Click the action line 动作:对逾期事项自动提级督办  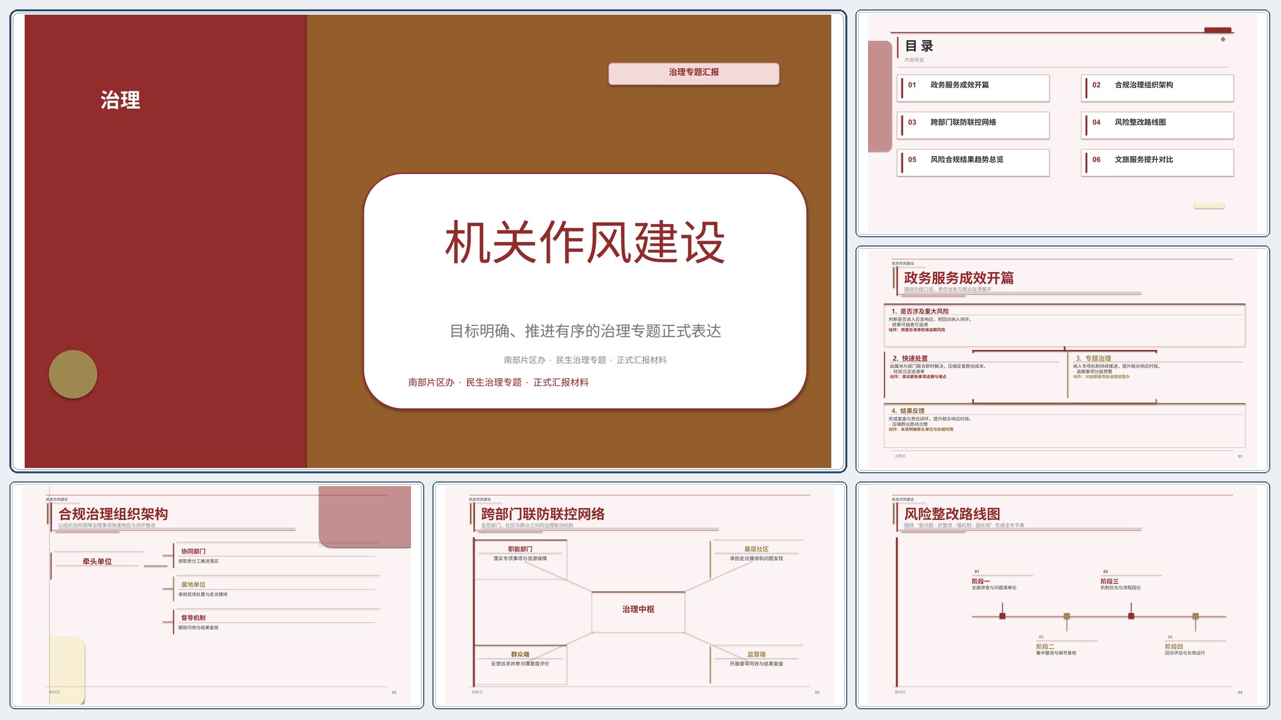coord(1102,377)
